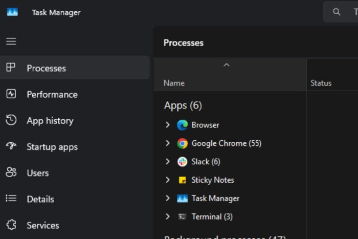Viewport: 358px width, 239px height.
Task: Click the Apps (6) group heading
Action: click(x=183, y=105)
